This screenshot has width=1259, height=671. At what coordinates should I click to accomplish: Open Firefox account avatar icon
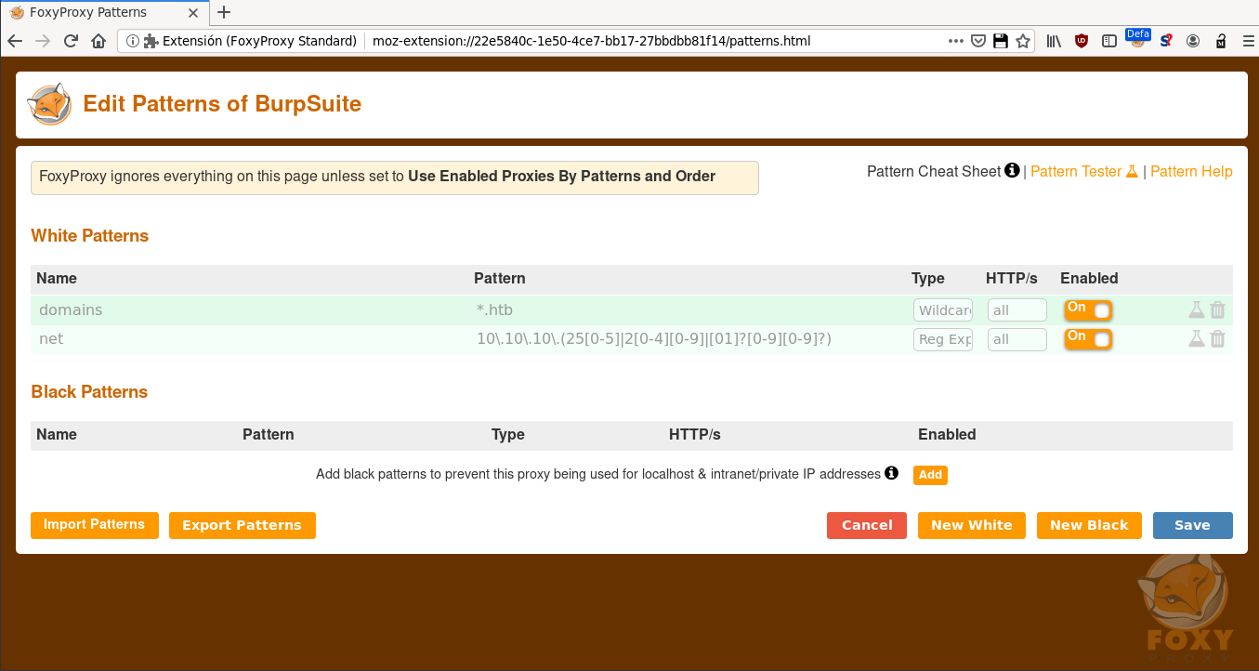coord(1193,41)
